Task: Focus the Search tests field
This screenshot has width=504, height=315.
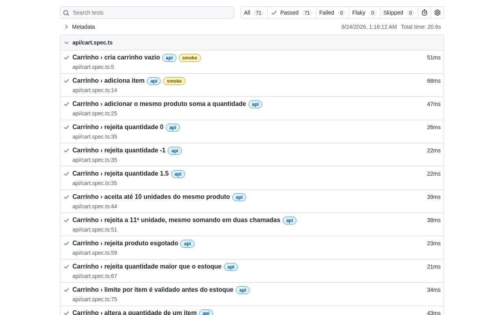Action: (x=147, y=13)
